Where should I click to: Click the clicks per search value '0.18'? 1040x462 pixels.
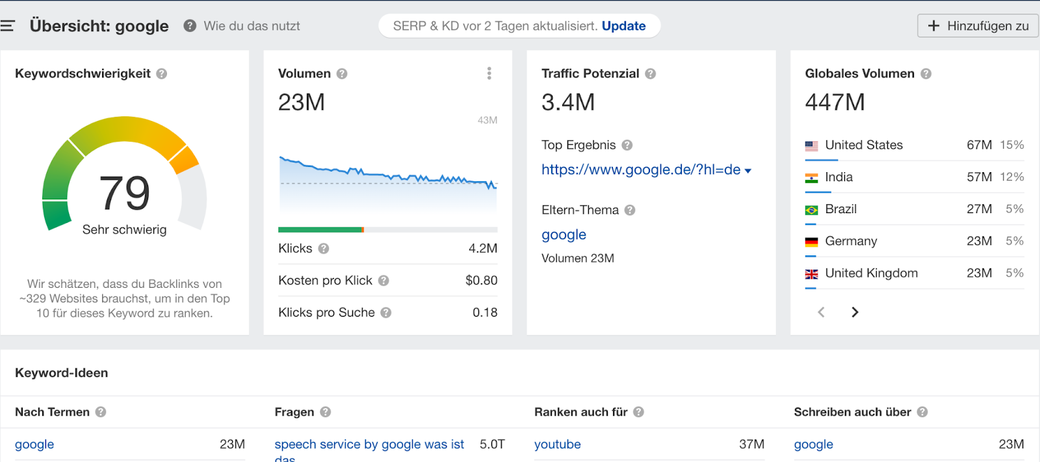[485, 313]
